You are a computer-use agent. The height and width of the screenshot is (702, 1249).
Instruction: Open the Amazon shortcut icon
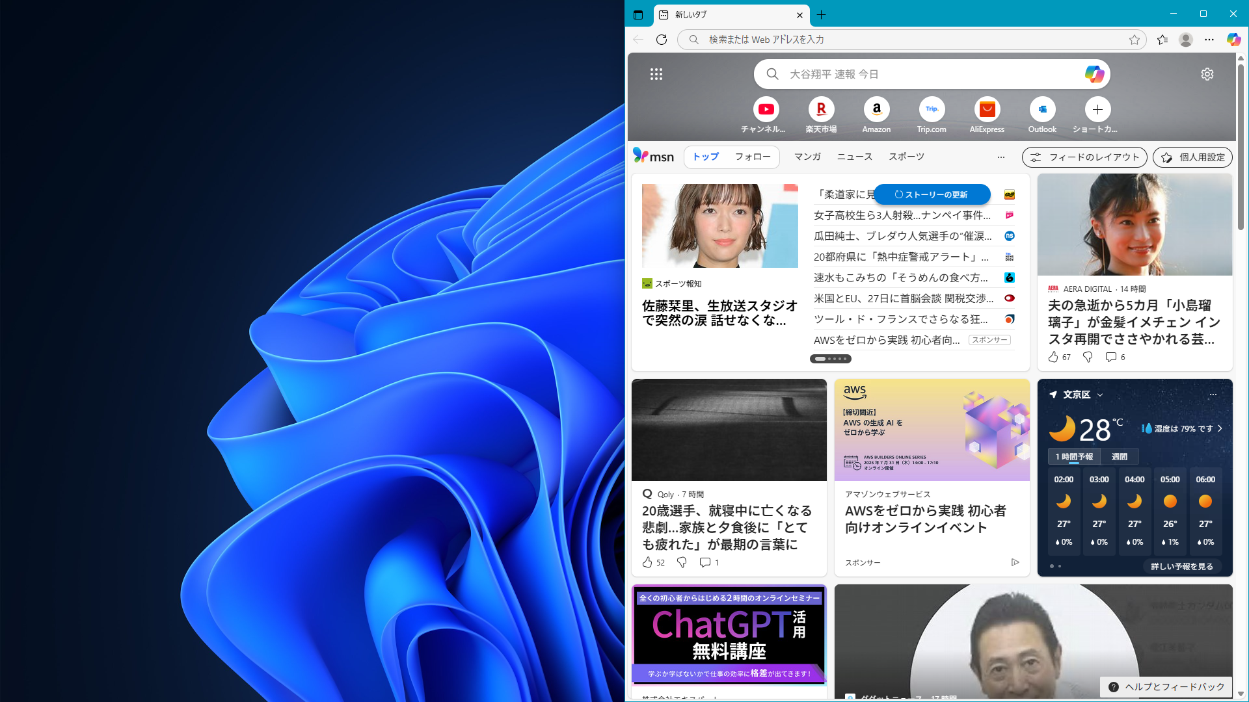click(876, 109)
